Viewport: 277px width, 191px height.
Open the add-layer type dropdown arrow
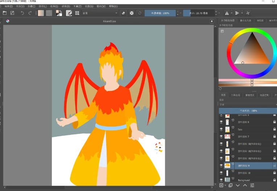(225, 186)
